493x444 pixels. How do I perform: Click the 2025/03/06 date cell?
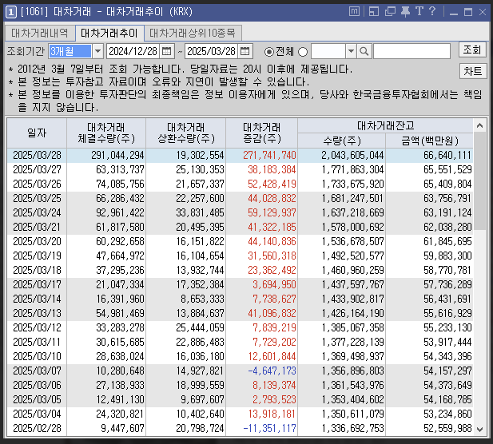37,385
